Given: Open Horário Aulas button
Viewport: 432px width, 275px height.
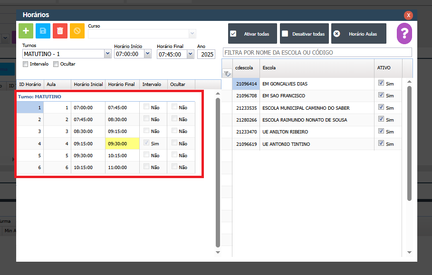Looking at the screenshot, I should (358, 34).
